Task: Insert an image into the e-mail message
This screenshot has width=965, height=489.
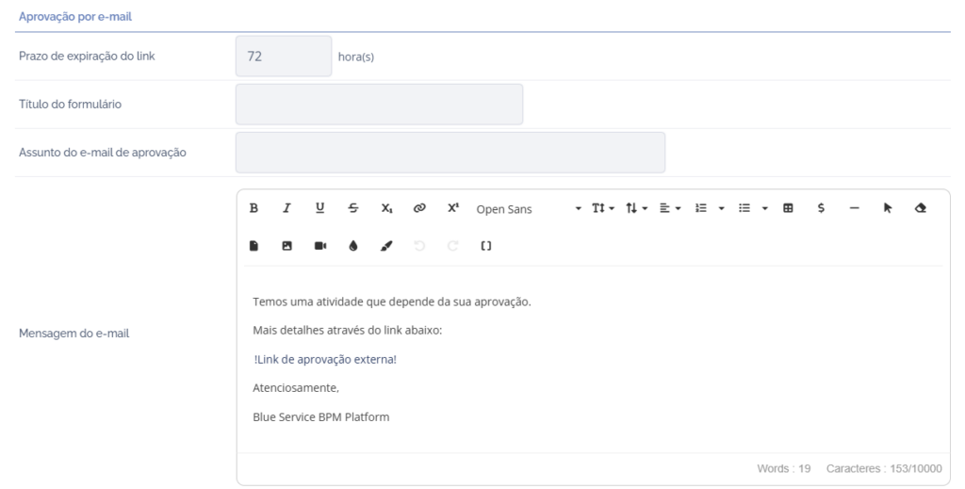Action: (x=286, y=246)
